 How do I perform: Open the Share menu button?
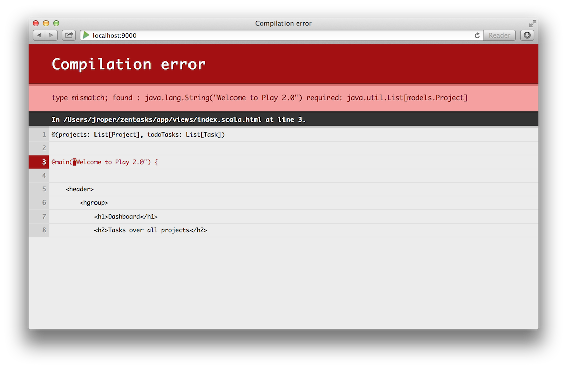coord(68,35)
